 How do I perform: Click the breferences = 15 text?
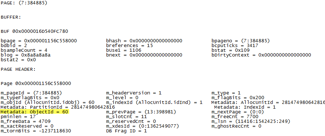(x=130, y=46)
